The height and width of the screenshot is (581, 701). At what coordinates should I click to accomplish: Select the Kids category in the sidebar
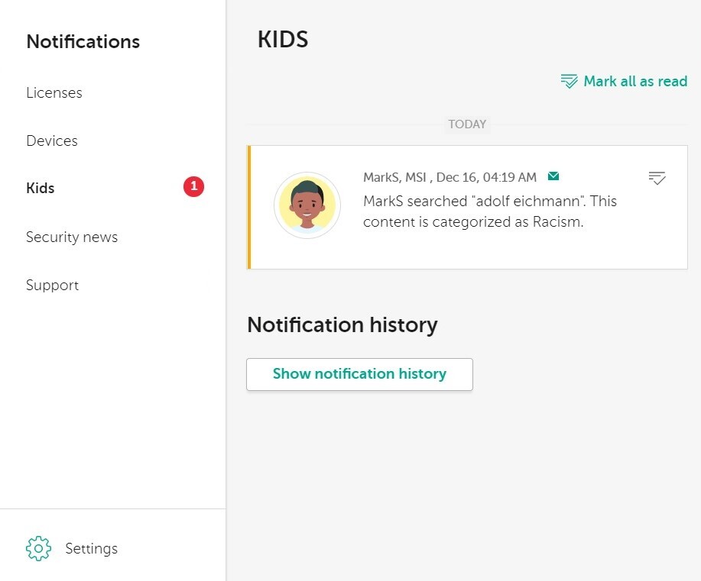pyautogui.click(x=41, y=188)
